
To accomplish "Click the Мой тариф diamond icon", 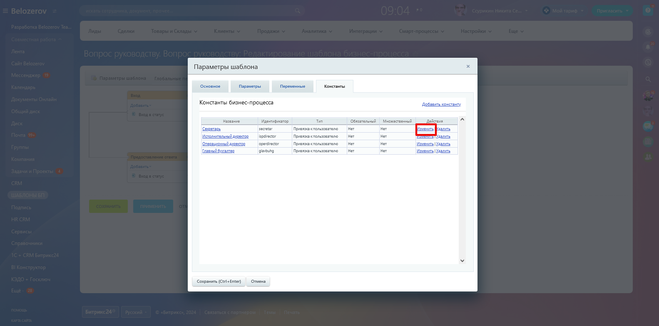I will [546, 10].
